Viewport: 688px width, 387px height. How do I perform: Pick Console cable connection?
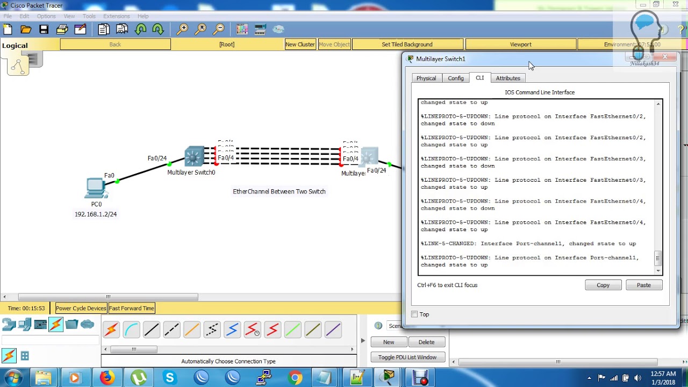tap(131, 329)
